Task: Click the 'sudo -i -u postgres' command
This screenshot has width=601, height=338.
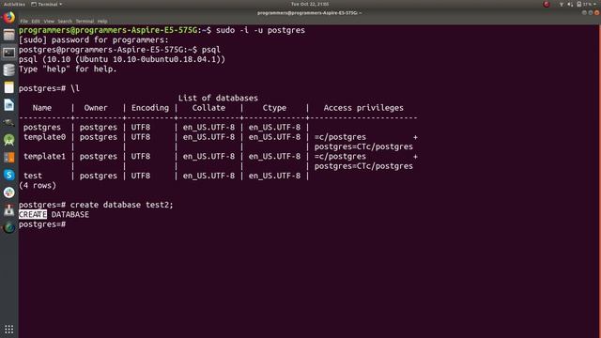Action: 261,30
